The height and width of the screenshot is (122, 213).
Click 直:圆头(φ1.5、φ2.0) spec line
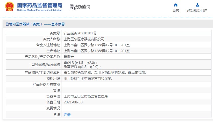81,63
